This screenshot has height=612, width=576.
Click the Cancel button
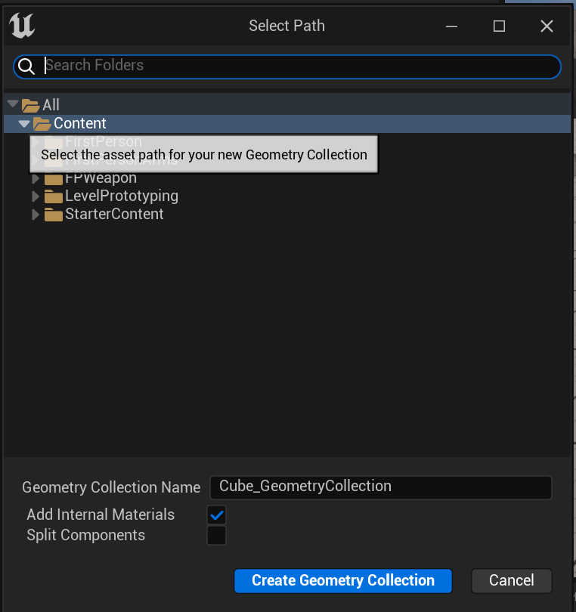point(512,581)
